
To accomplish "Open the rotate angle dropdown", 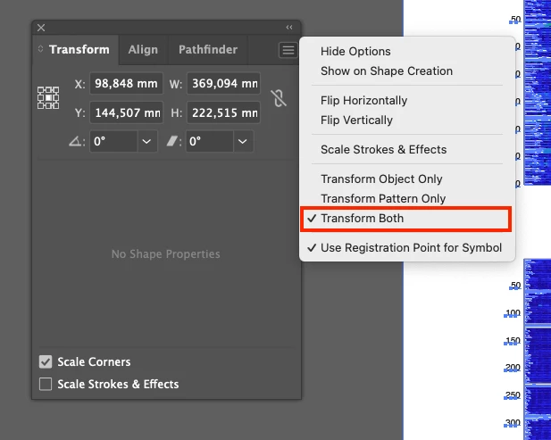I will coord(146,141).
